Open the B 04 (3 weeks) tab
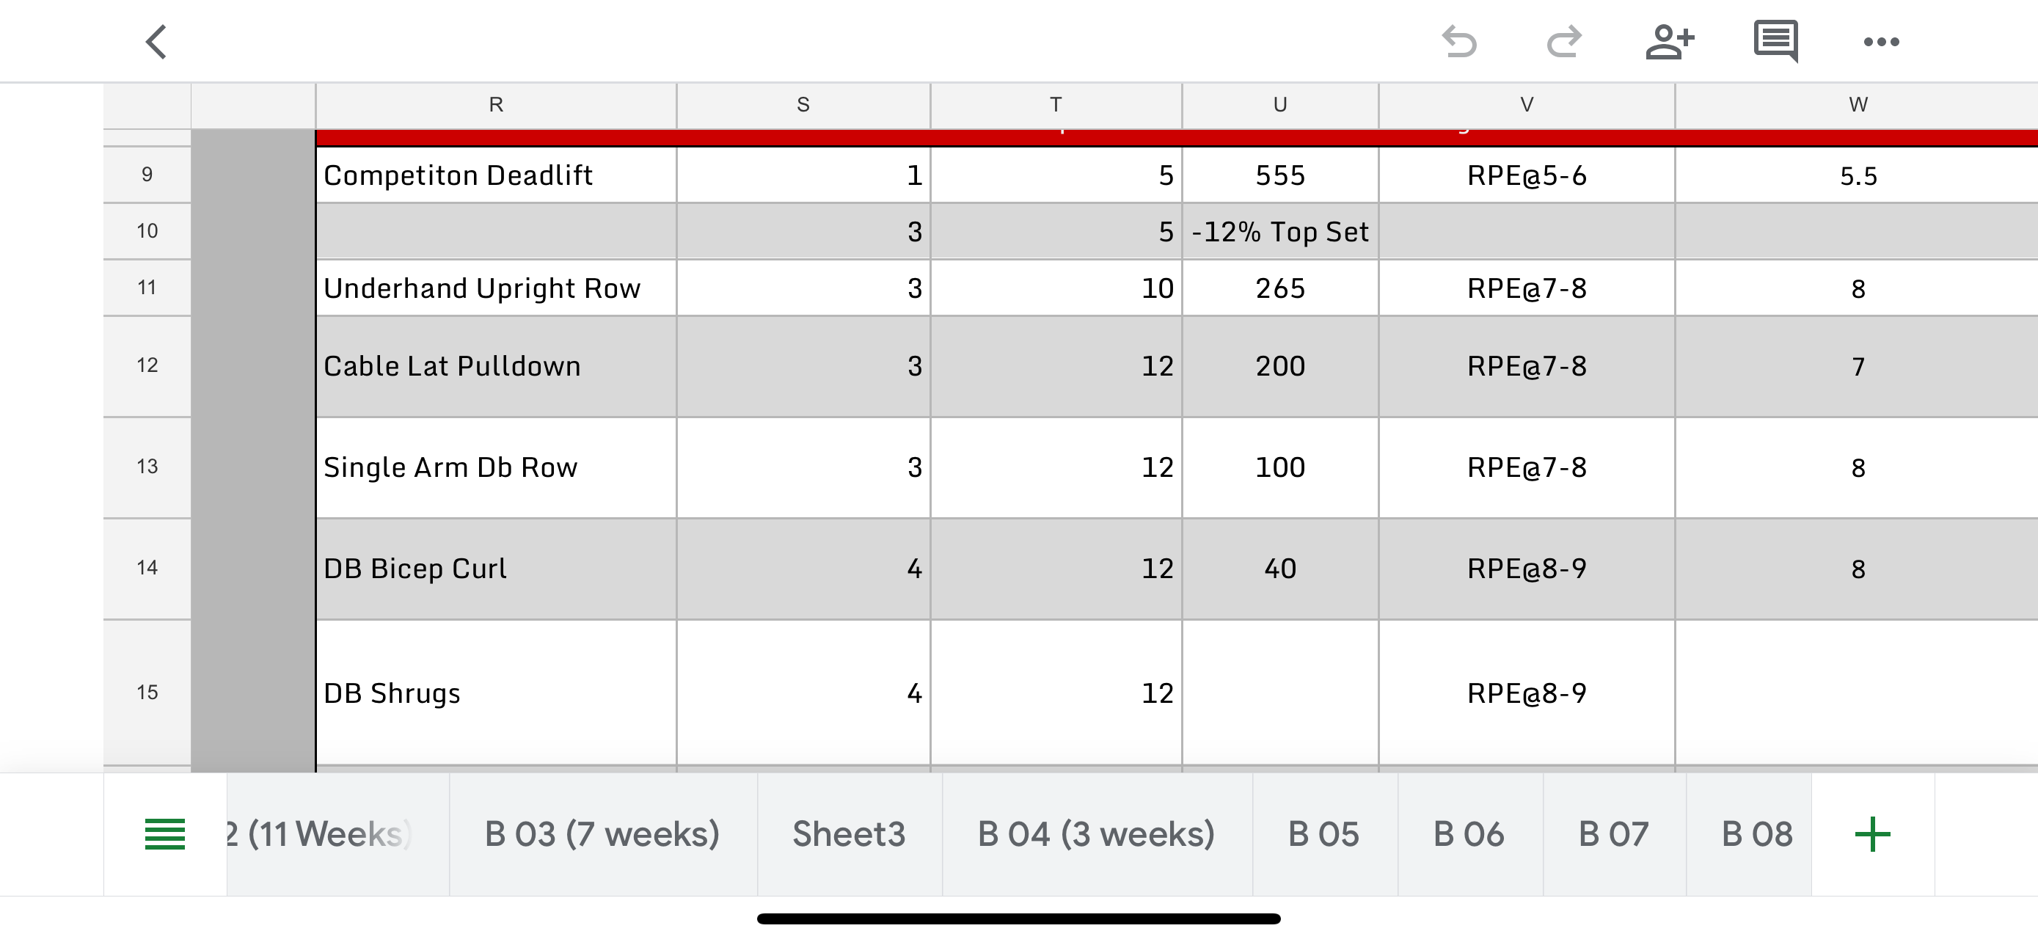Image resolution: width=2038 pixels, height=942 pixels. (1096, 834)
